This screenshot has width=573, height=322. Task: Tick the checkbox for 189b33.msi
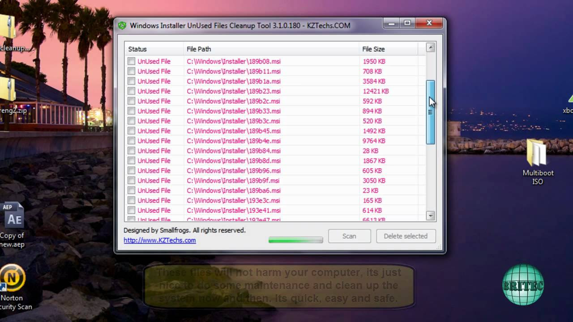(131, 111)
